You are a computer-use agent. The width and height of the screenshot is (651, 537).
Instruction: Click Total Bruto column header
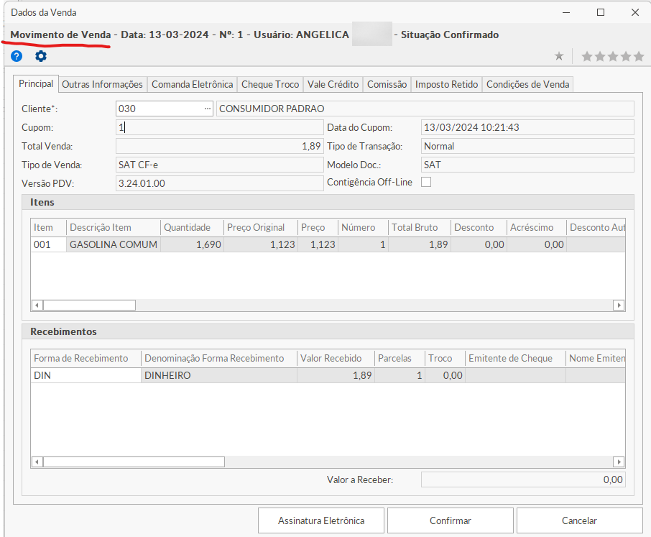(x=420, y=228)
